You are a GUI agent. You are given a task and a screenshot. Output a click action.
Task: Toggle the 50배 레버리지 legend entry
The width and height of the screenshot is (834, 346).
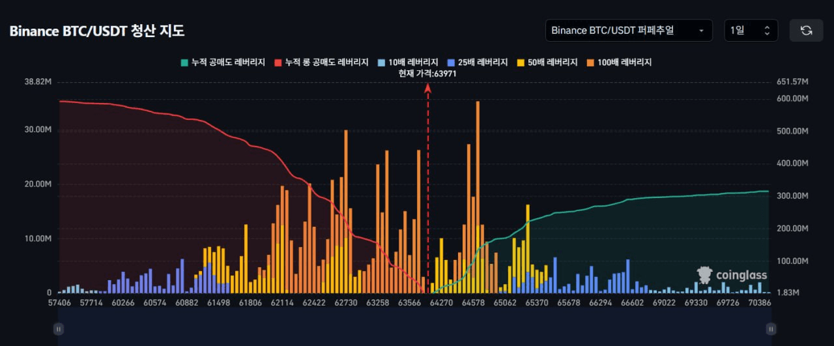[547, 63]
